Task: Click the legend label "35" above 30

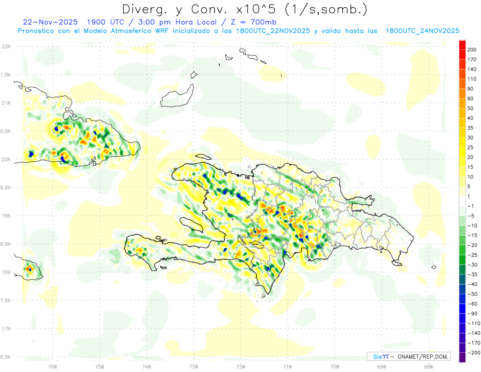Action: (x=471, y=128)
